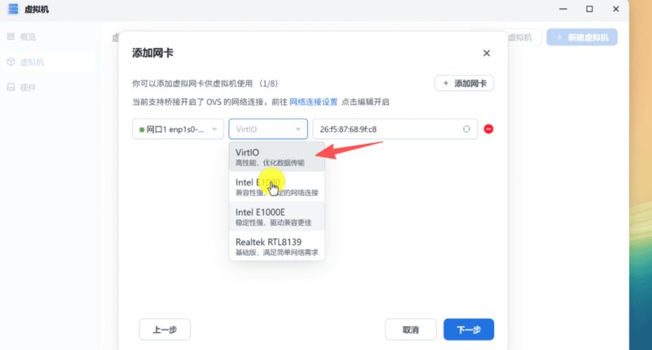Minimize the 虚拟机 window
The width and height of the screenshot is (652, 350).
coord(563,9)
